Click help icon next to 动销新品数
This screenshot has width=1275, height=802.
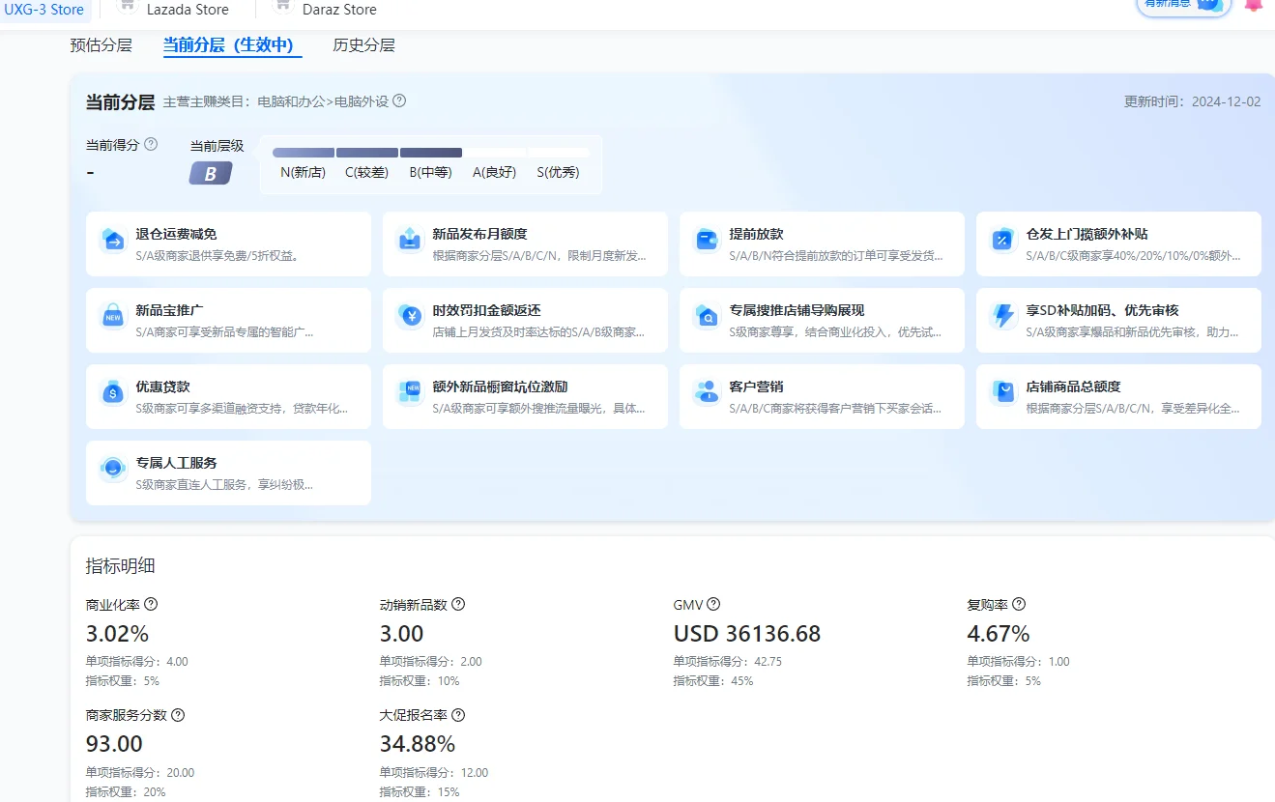tap(458, 604)
